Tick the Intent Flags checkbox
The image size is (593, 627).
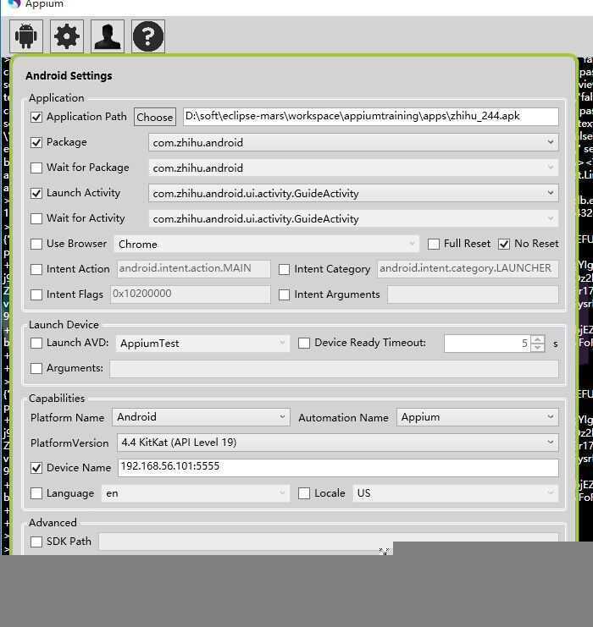tap(36, 294)
